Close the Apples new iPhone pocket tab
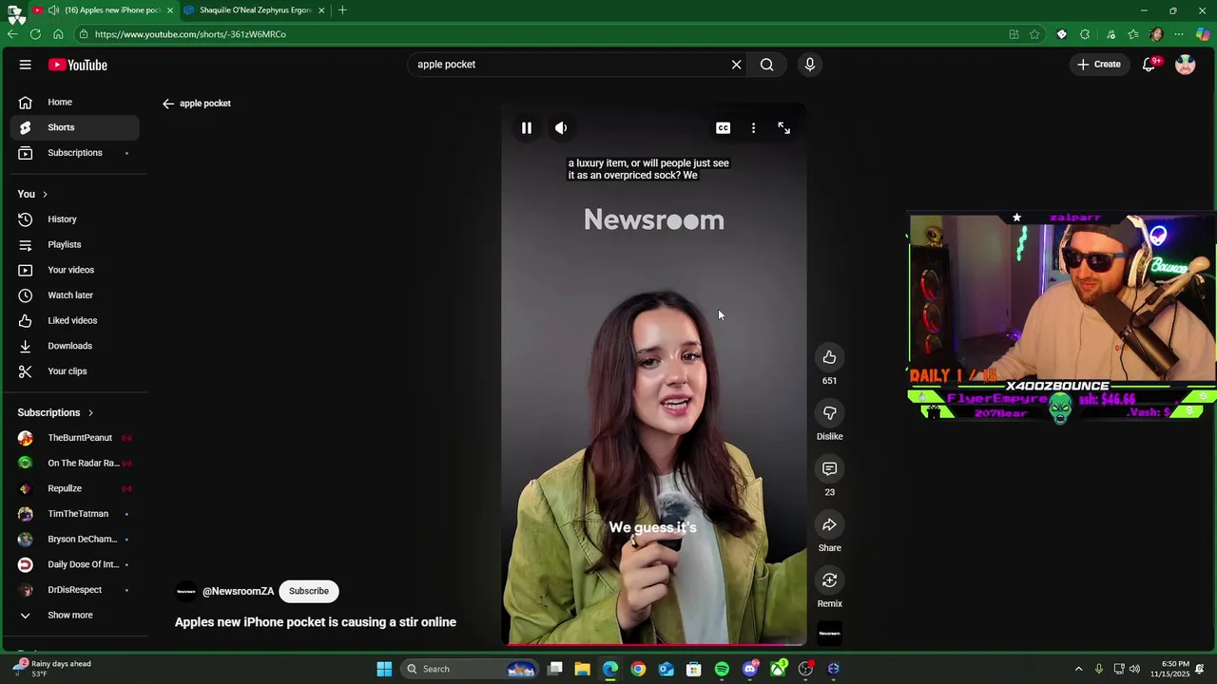 pos(170,10)
